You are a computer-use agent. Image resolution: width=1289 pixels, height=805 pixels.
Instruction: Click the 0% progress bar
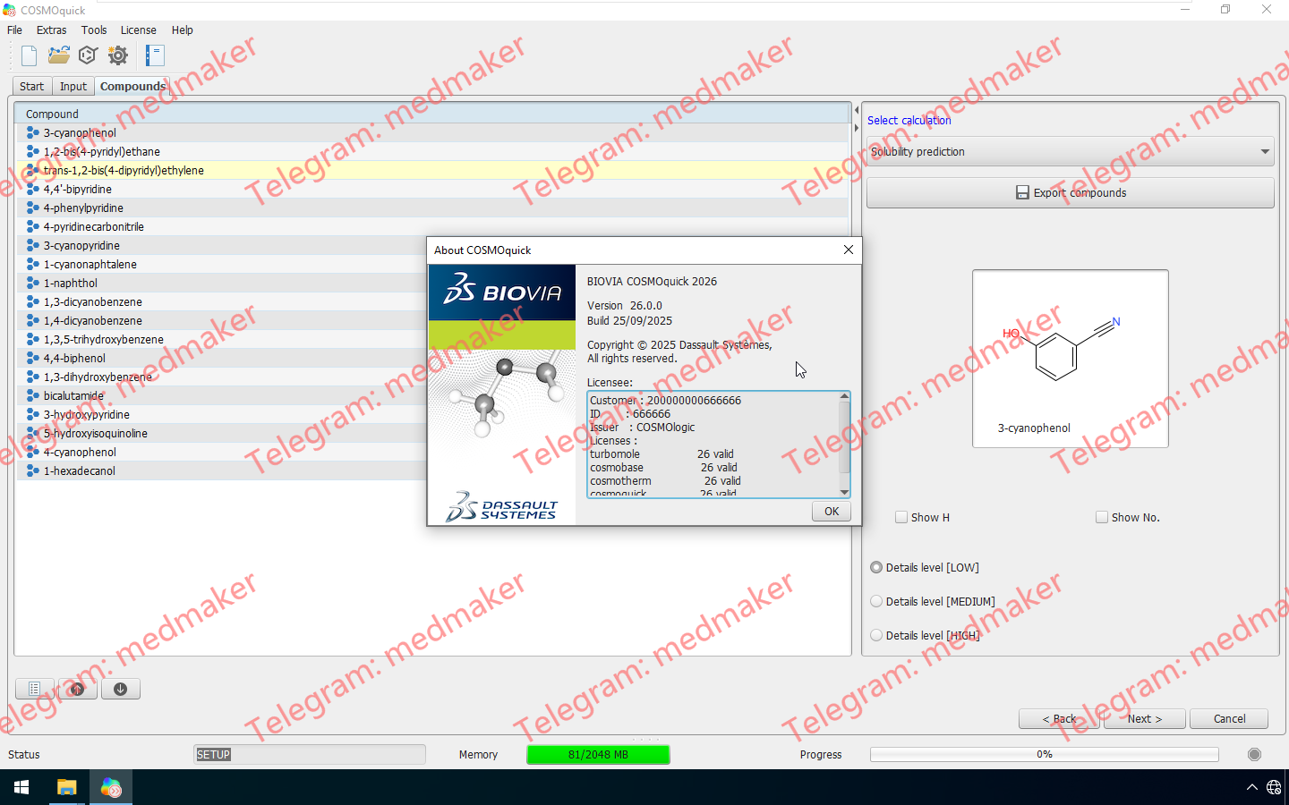(x=1045, y=754)
